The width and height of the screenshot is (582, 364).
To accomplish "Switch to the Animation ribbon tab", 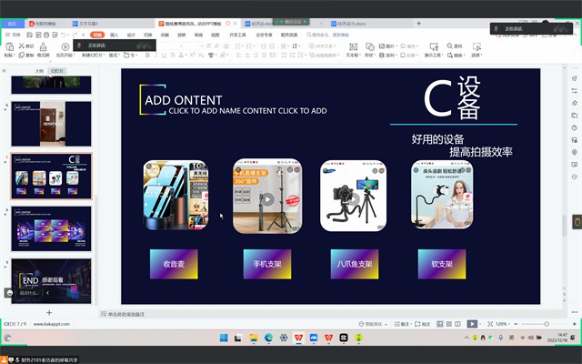I will (165, 35).
